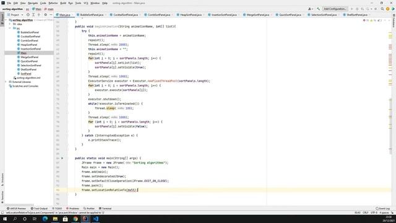Expand External Libraries node
396x223 pixels.
[6, 82]
